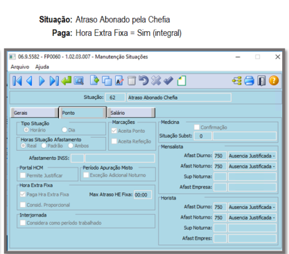Enable Permite Justificar checkbox
Screen dimensions: 289x254
coord(23,175)
